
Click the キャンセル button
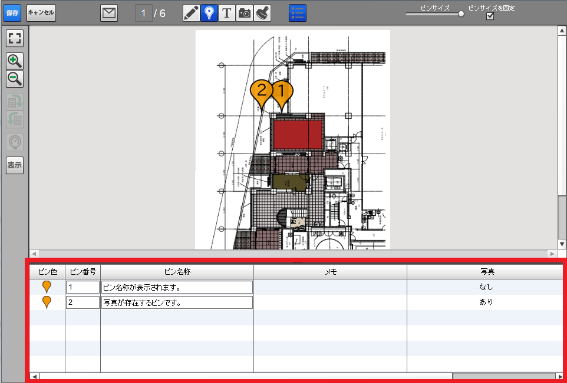coord(41,12)
